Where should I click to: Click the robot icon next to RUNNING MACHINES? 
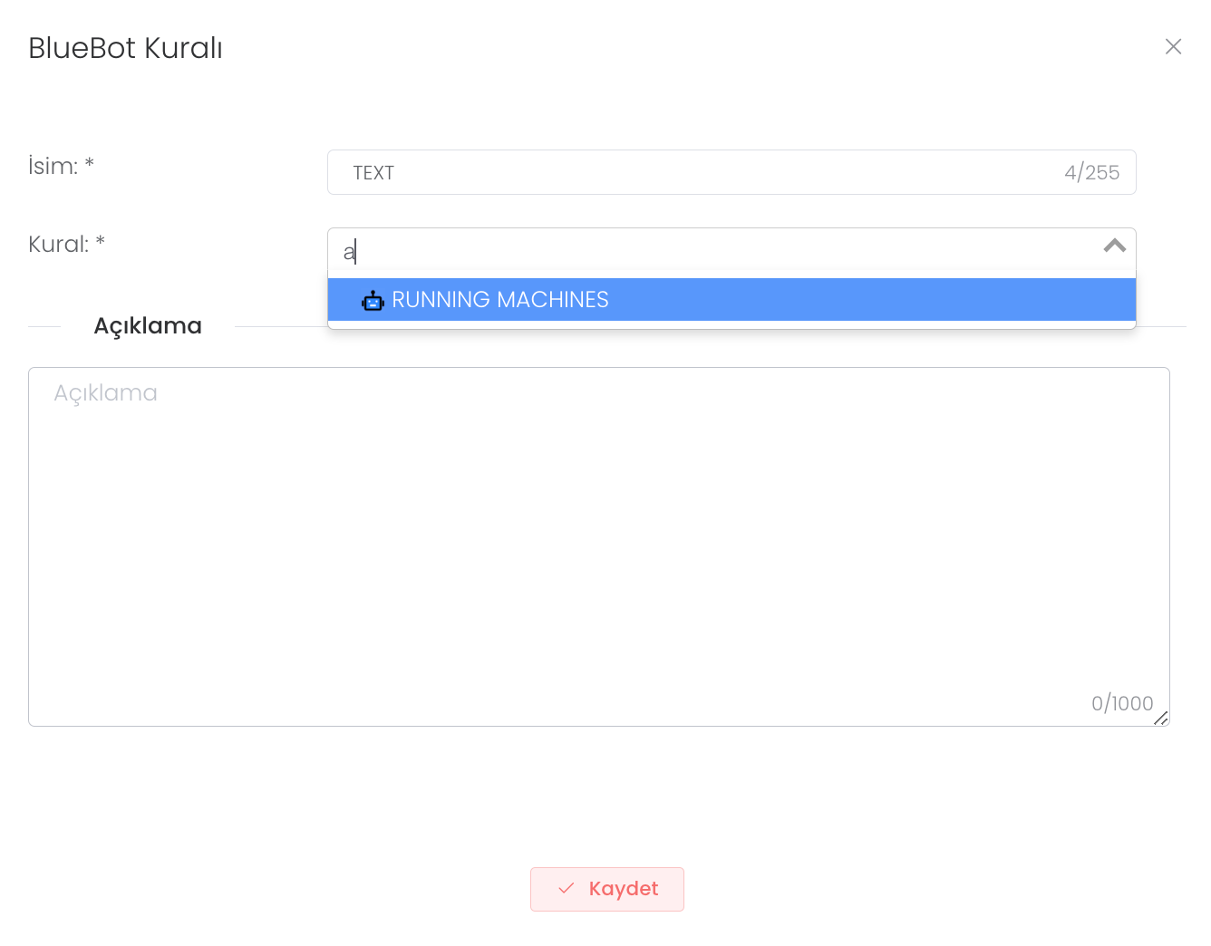(x=373, y=300)
